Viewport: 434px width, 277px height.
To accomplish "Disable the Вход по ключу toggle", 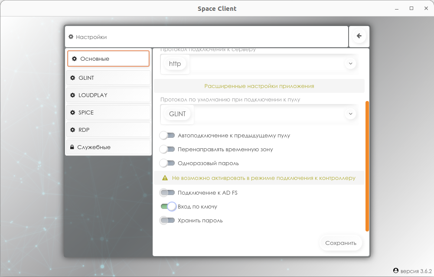I will 168,207.
